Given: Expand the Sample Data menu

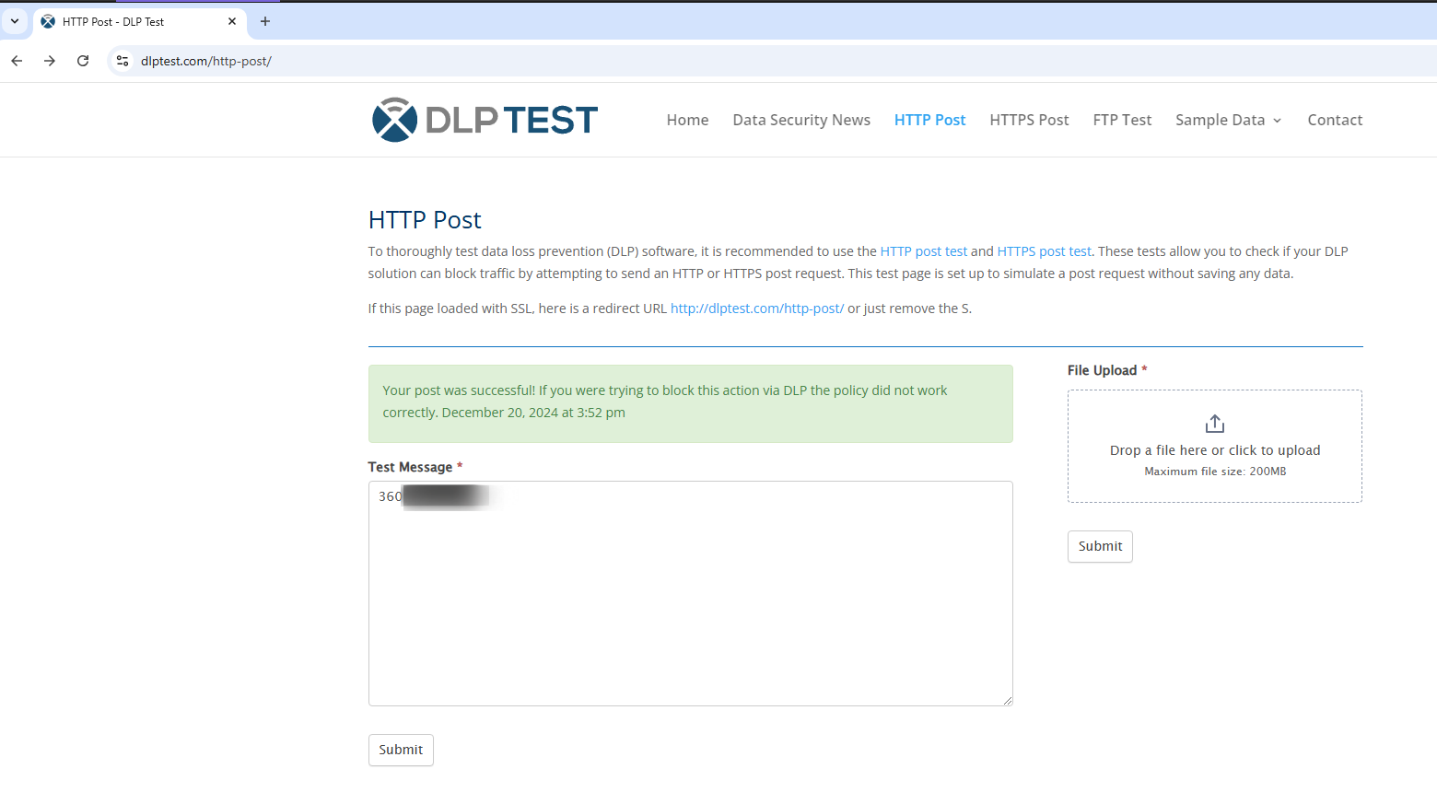Looking at the screenshot, I should [x=1228, y=120].
